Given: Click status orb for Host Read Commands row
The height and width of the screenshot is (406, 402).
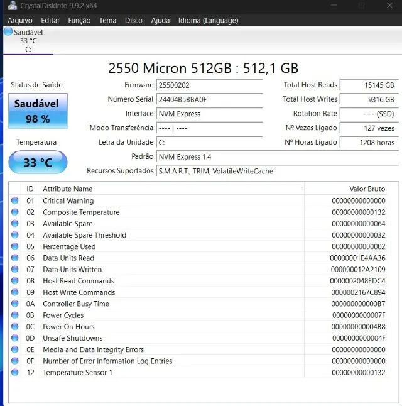Looking at the screenshot, I should tap(15, 280).
